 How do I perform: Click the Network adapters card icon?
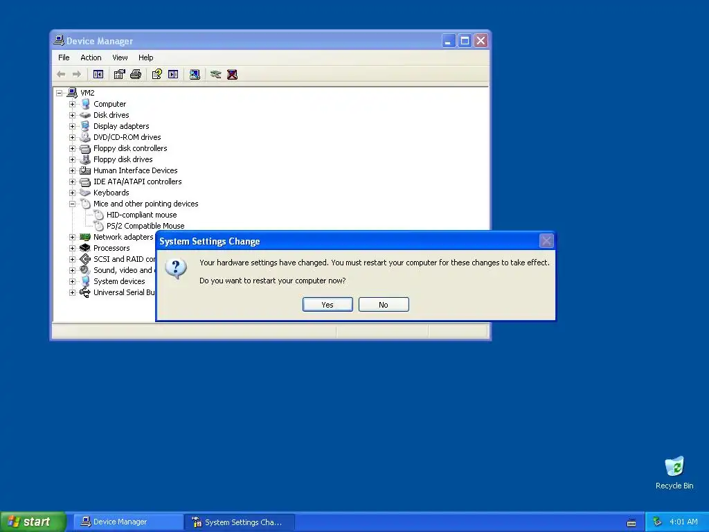coord(85,237)
